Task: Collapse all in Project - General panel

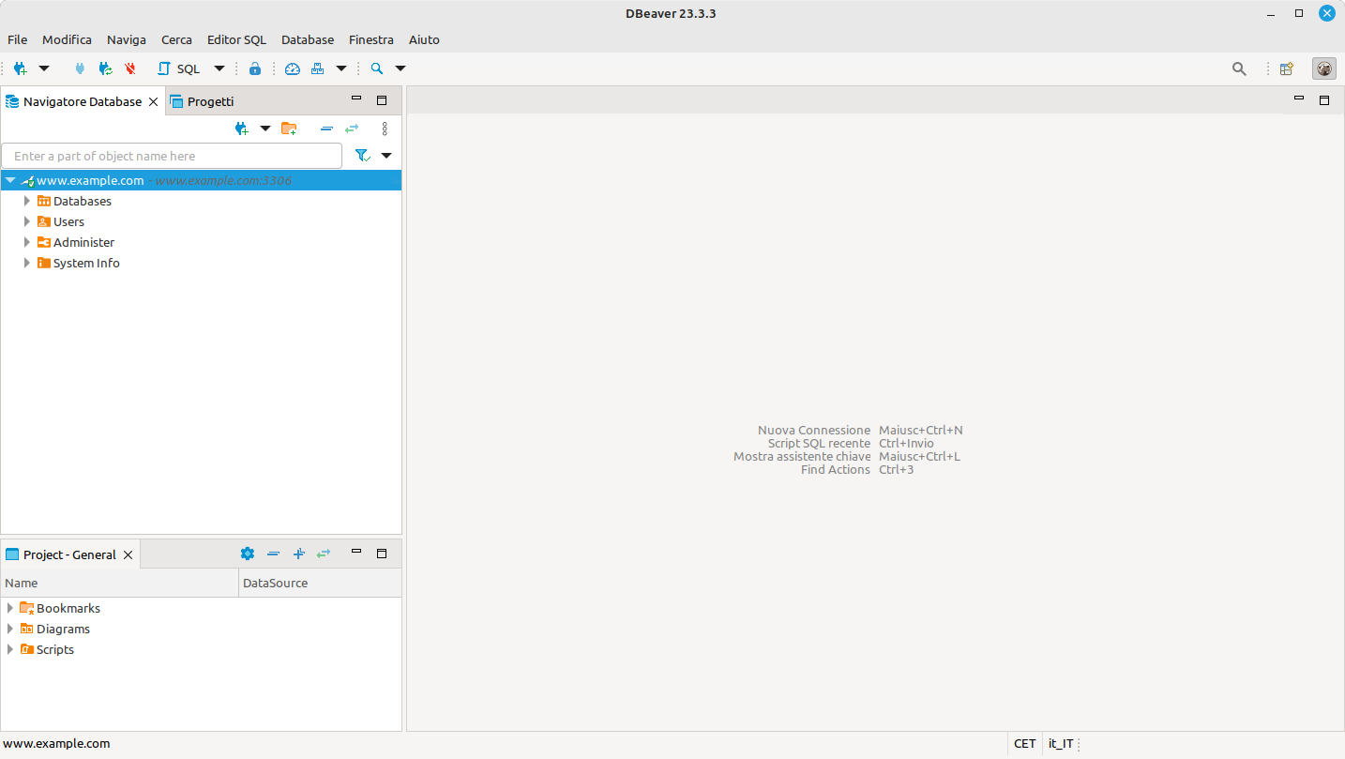Action: point(273,554)
